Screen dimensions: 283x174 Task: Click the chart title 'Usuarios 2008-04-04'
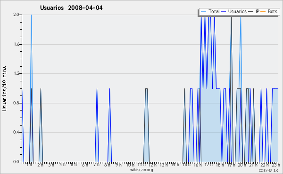coord(71,8)
